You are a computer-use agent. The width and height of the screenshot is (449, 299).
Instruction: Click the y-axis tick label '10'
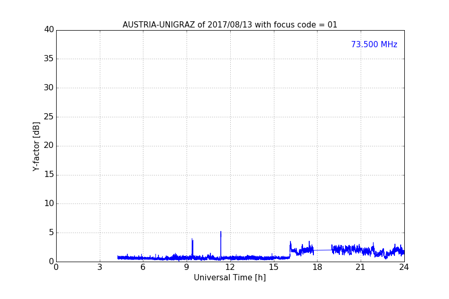[49, 203]
